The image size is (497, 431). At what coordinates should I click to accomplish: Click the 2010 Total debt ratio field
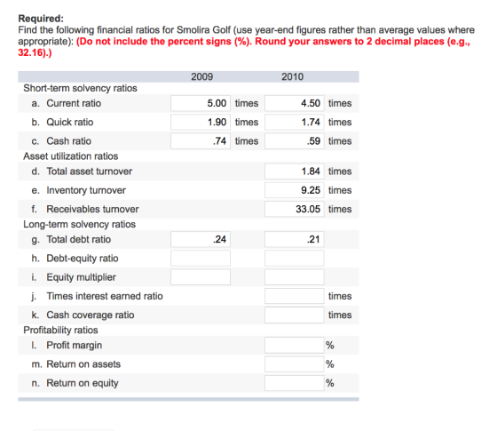(x=295, y=239)
